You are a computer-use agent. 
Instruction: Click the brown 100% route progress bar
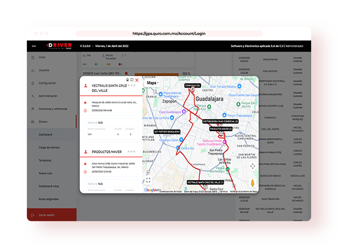coord(157,74)
